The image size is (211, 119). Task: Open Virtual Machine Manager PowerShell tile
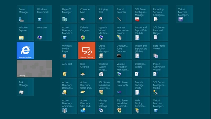pos(160,105)
